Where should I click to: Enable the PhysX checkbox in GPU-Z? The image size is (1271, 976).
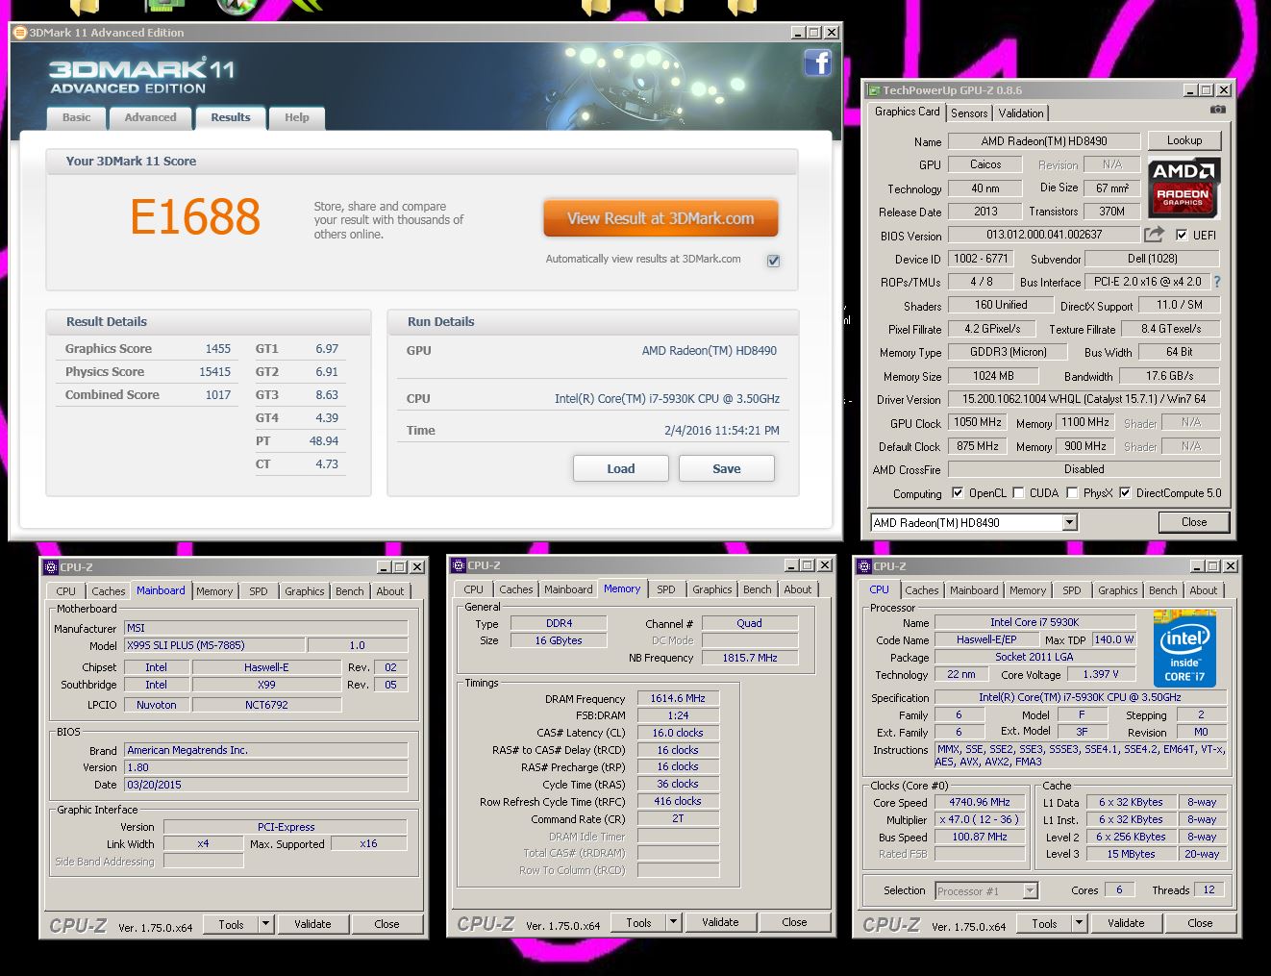pos(1073,493)
